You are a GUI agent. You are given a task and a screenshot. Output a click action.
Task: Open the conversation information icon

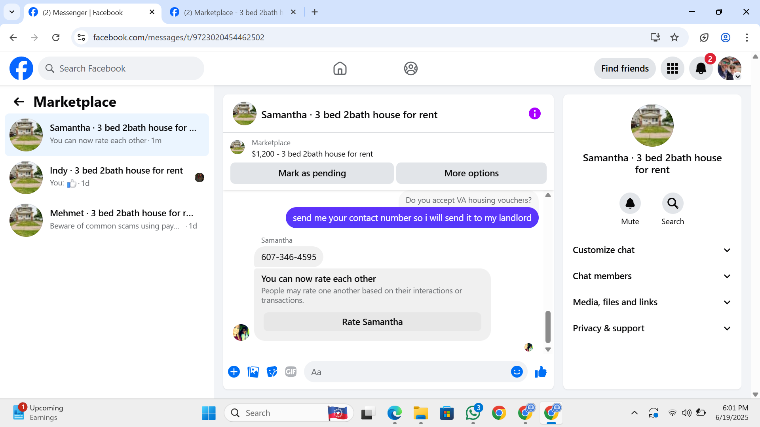tap(534, 114)
